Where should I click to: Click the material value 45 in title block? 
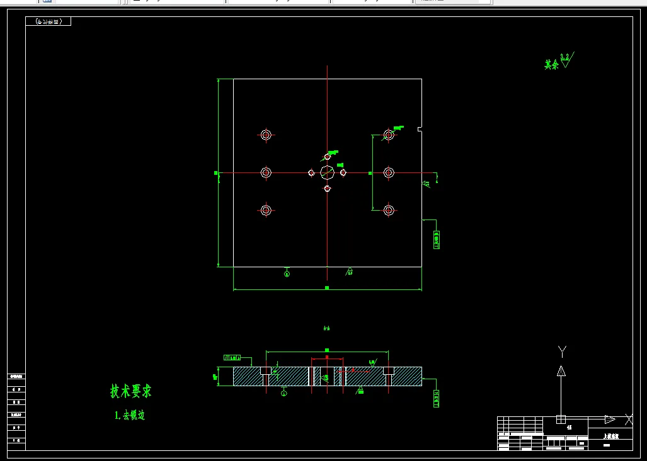pos(570,428)
